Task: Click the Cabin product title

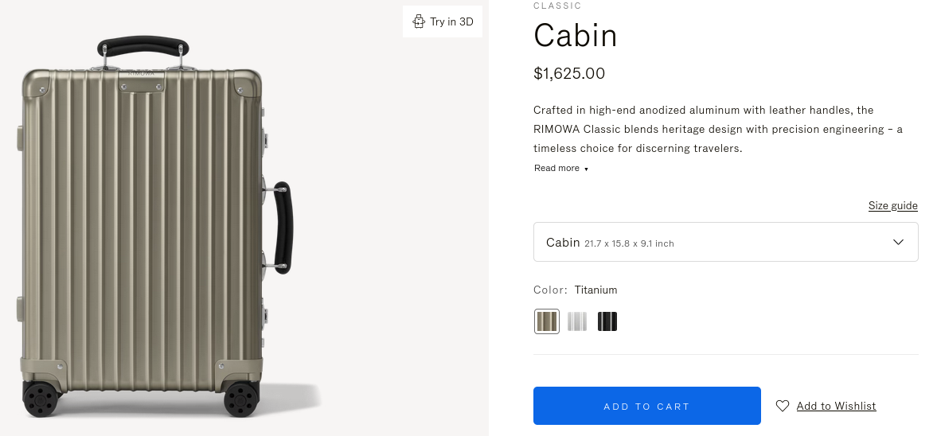Action: point(576,36)
